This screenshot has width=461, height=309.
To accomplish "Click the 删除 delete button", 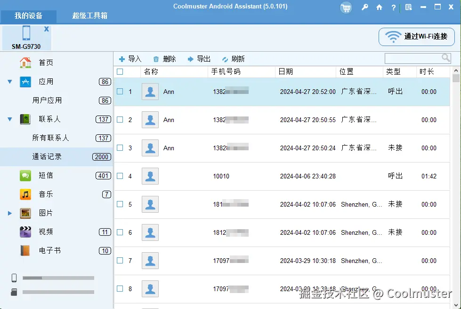I will pyautogui.click(x=164, y=59).
